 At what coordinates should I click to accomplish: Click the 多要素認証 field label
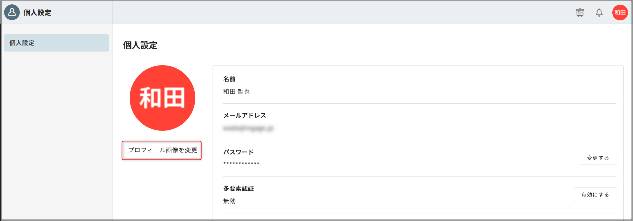coord(238,188)
